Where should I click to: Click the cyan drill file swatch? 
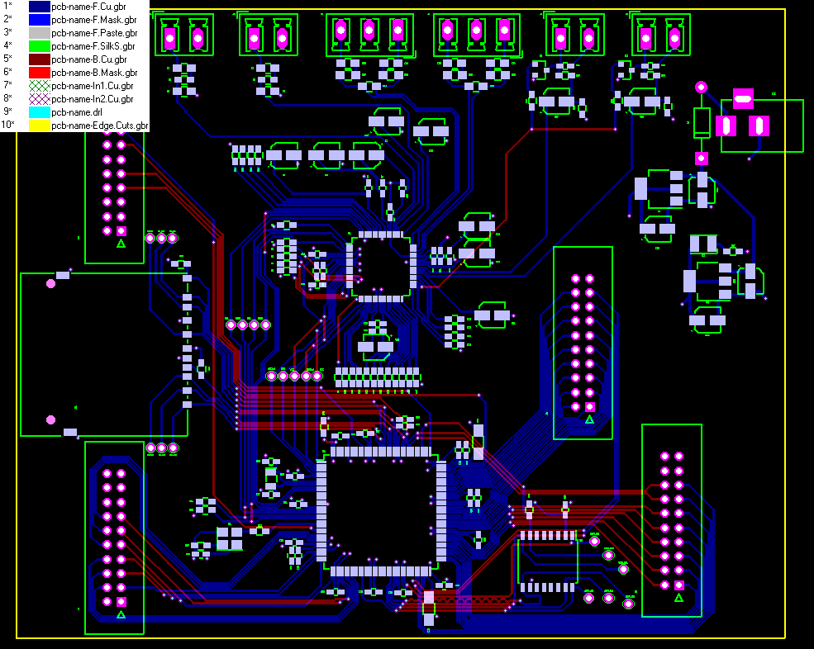click(40, 112)
